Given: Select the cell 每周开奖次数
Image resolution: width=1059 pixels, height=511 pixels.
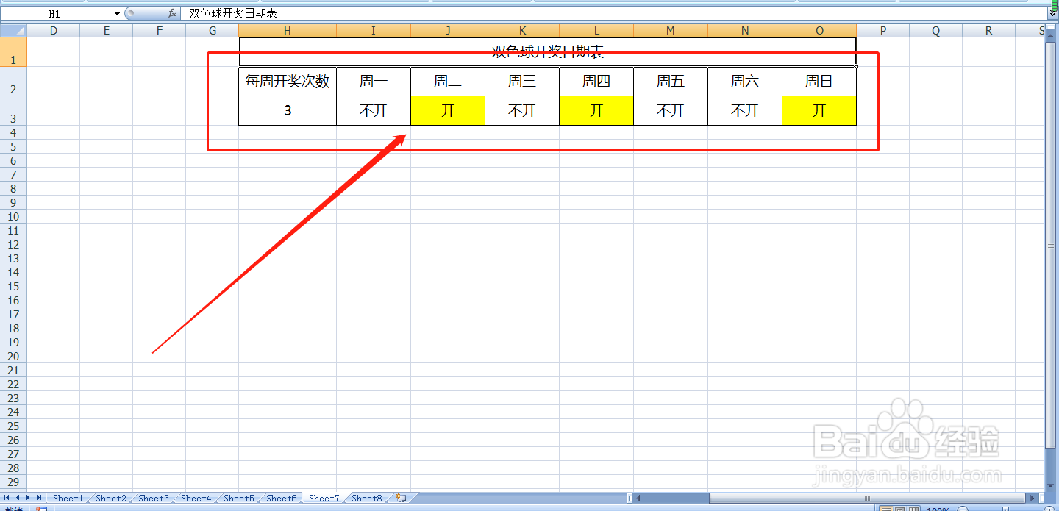Looking at the screenshot, I should pyautogui.click(x=288, y=82).
